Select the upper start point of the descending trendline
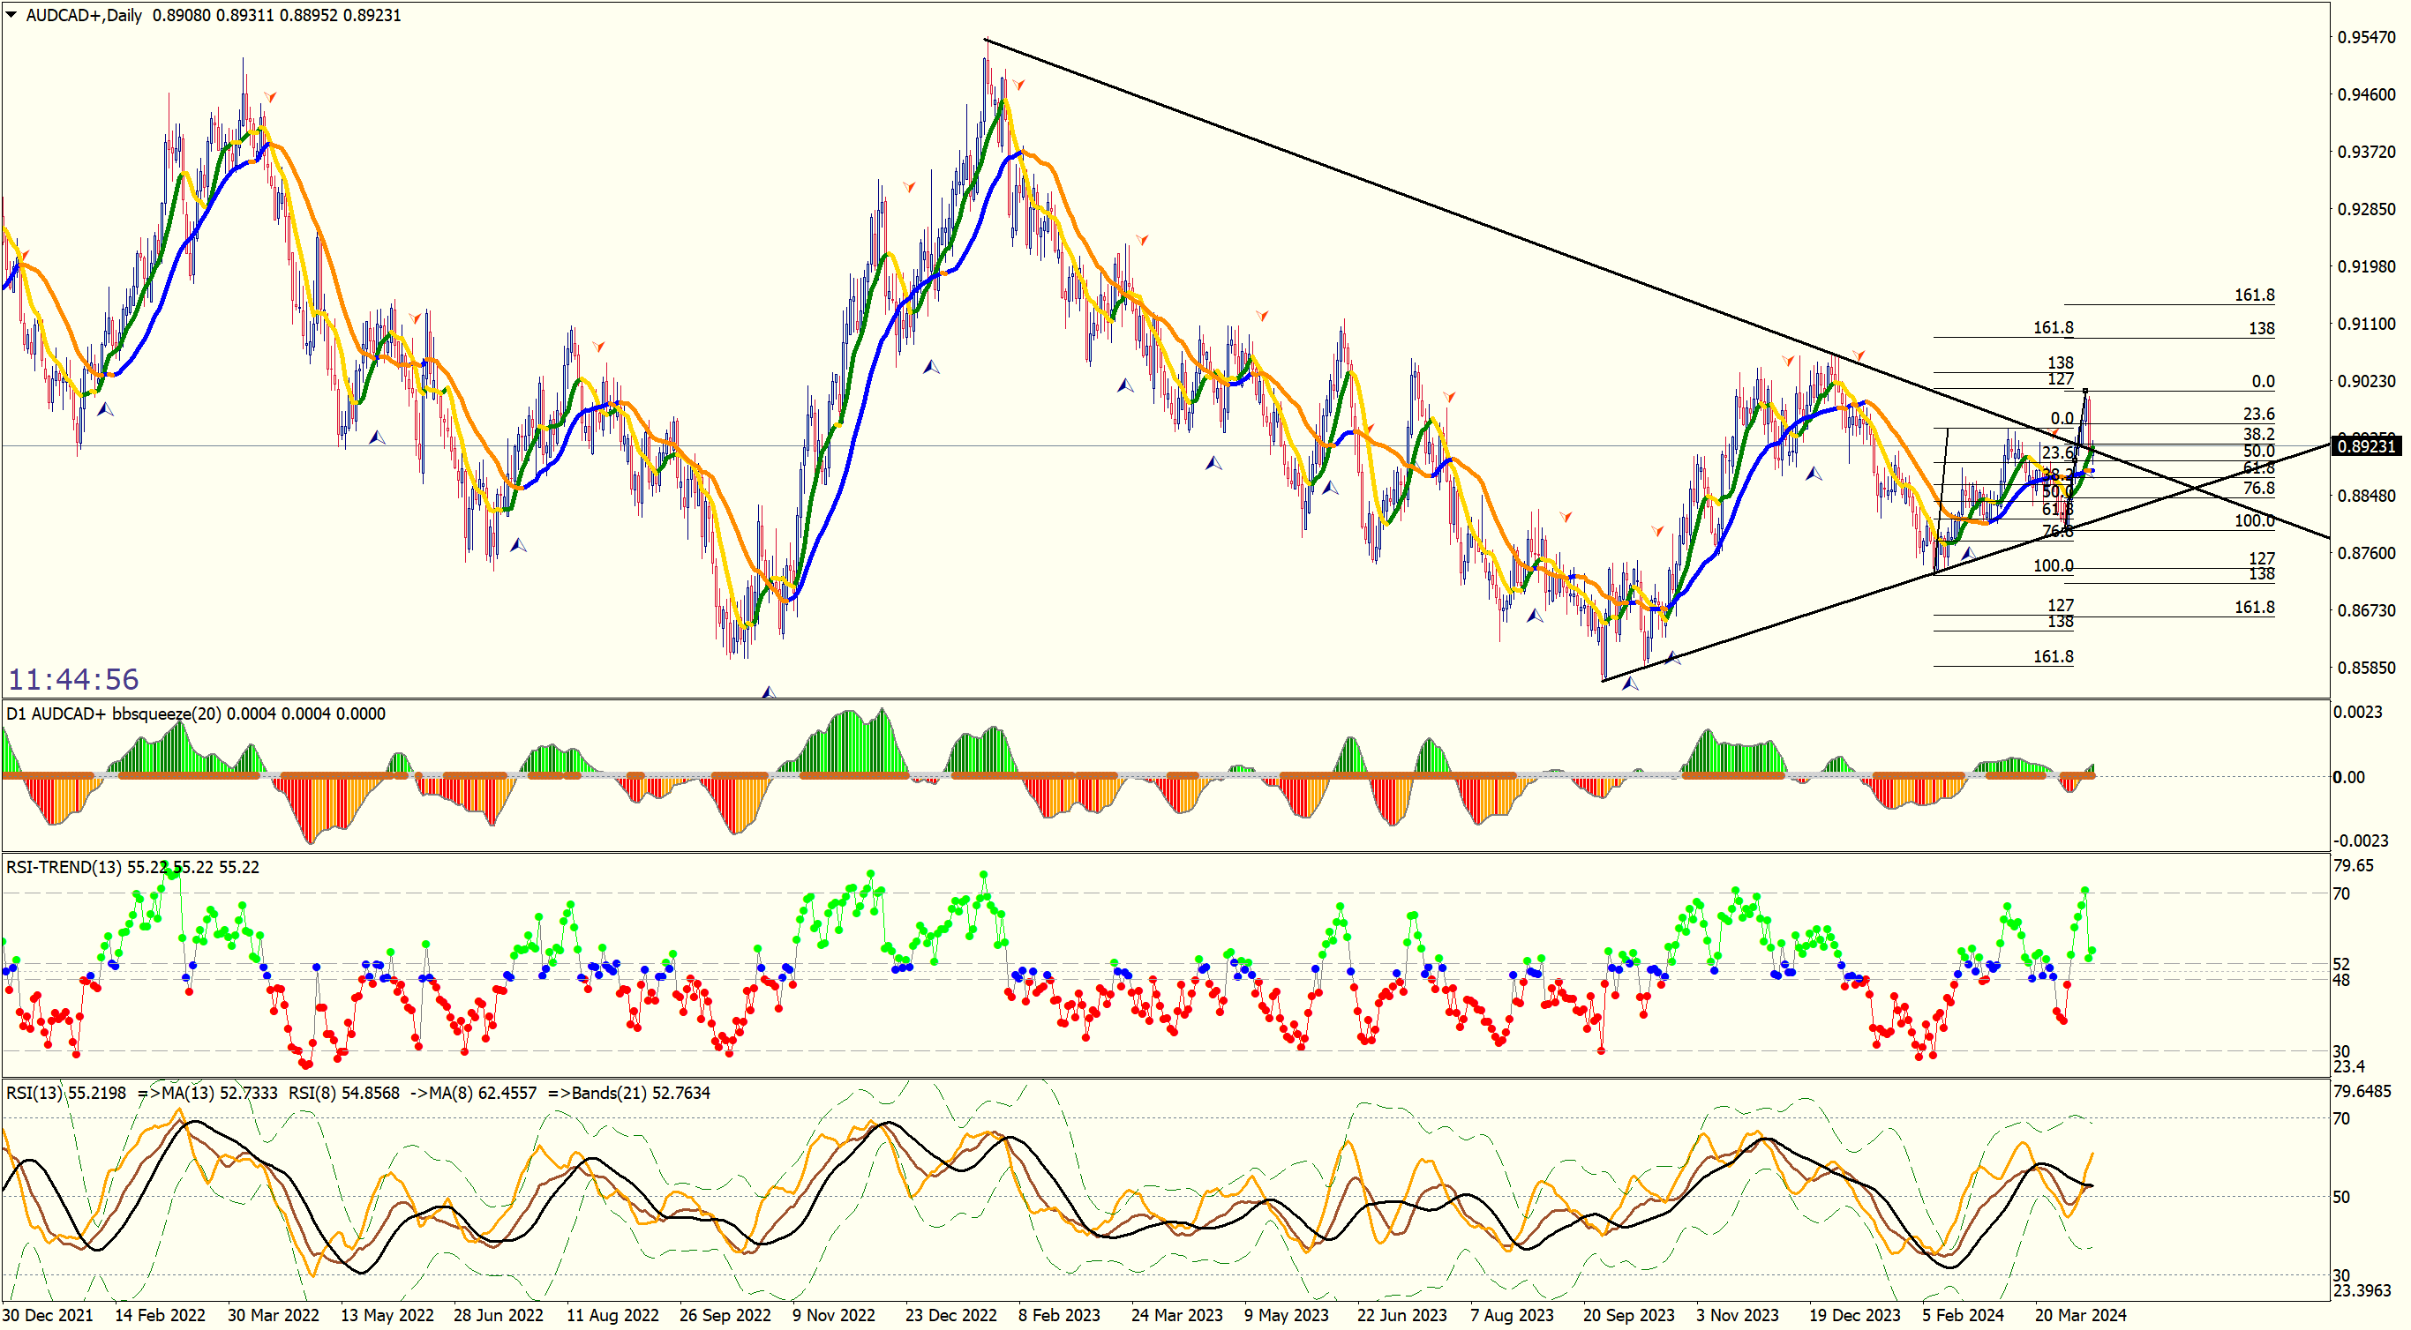Viewport: 2411px width, 1330px height. click(986, 40)
